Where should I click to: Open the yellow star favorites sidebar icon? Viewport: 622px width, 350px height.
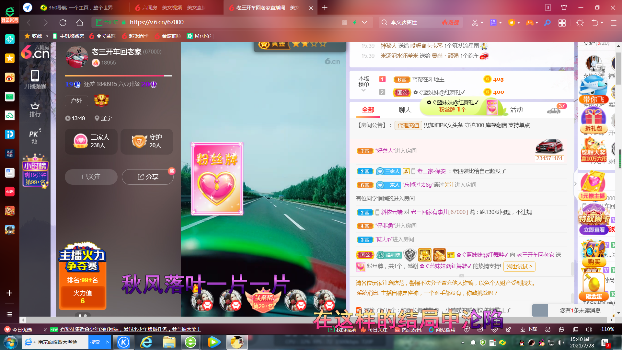(x=9, y=58)
